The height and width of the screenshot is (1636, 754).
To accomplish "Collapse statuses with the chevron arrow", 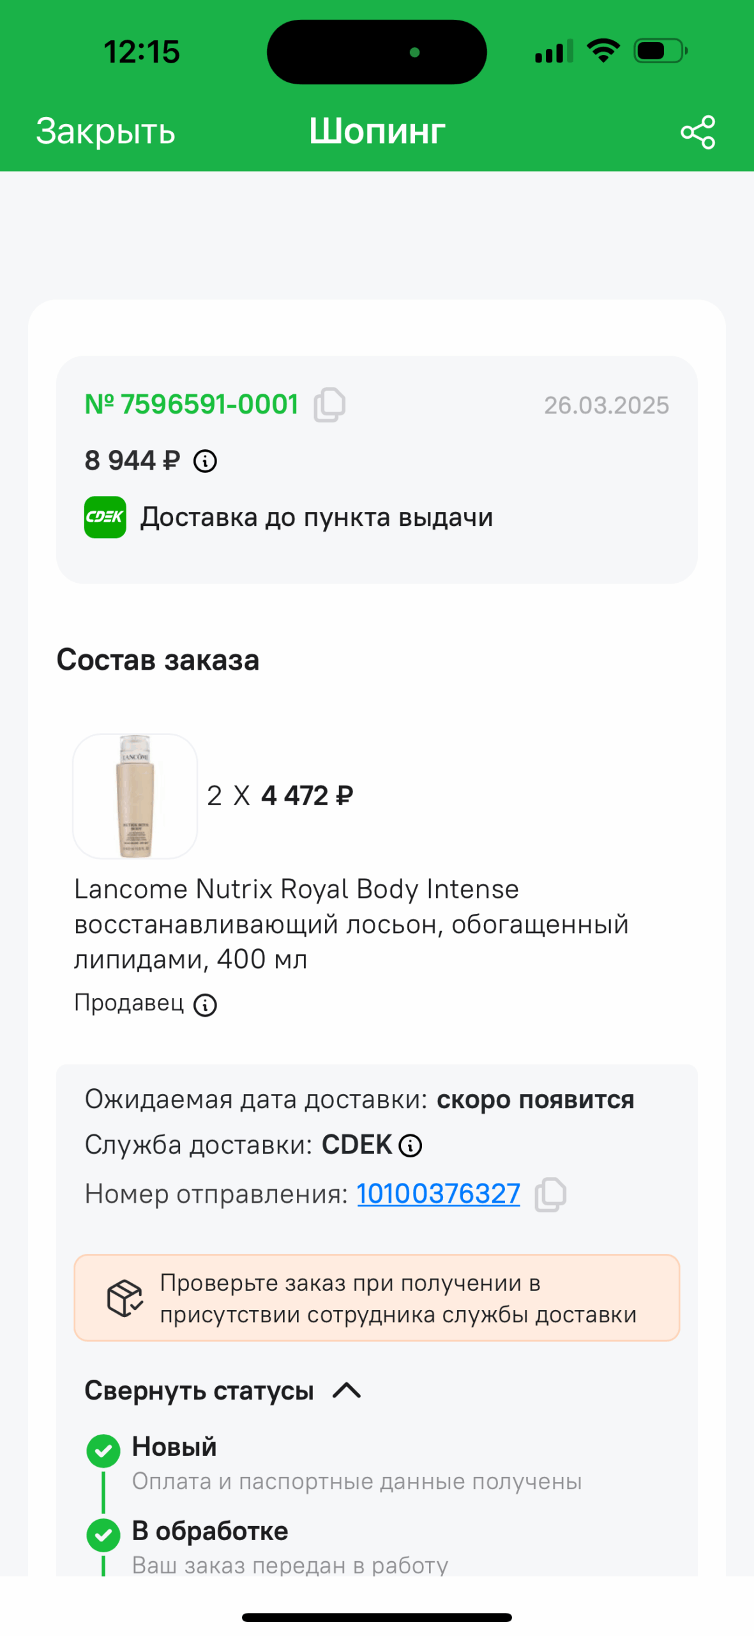I will pos(347,1390).
